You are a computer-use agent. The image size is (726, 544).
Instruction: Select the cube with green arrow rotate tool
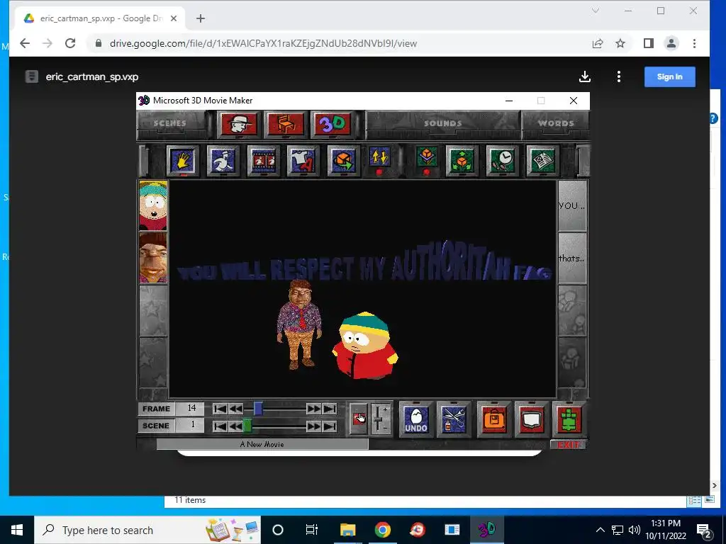pyautogui.click(x=343, y=161)
